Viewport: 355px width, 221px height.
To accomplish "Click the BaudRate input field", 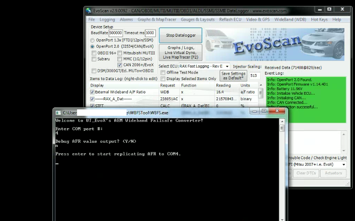I will (116, 33).
